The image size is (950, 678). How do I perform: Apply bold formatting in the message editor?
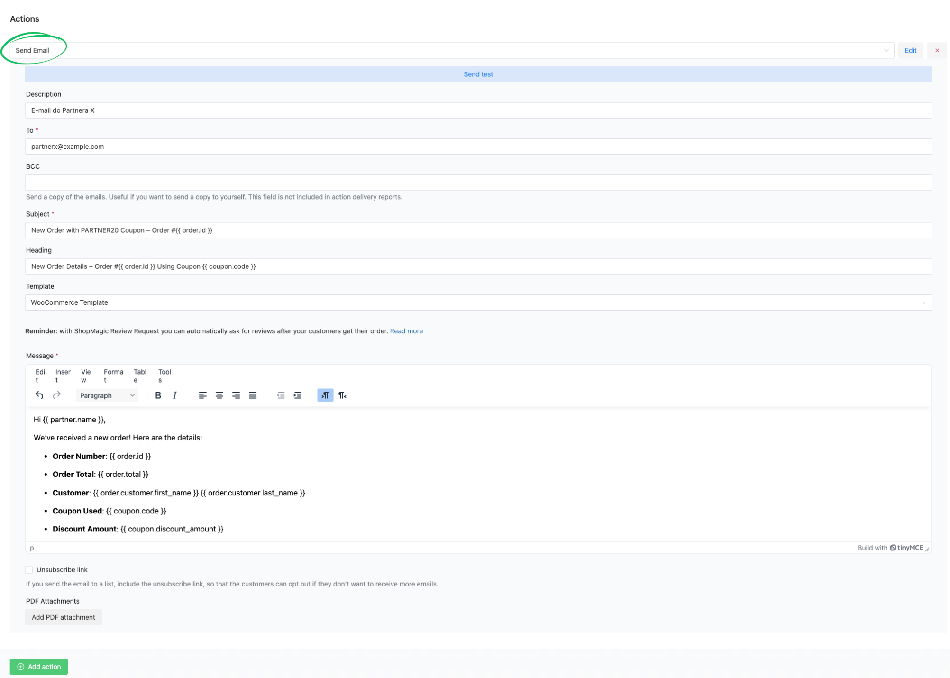click(x=158, y=395)
